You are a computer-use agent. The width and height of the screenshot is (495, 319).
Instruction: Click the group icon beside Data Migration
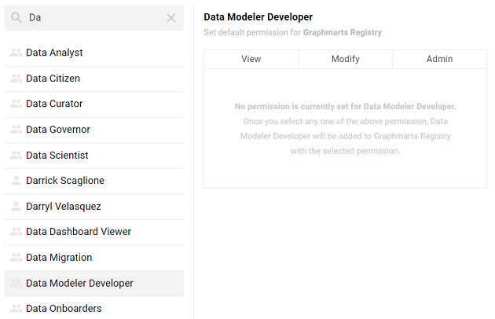[x=16, y=258]
